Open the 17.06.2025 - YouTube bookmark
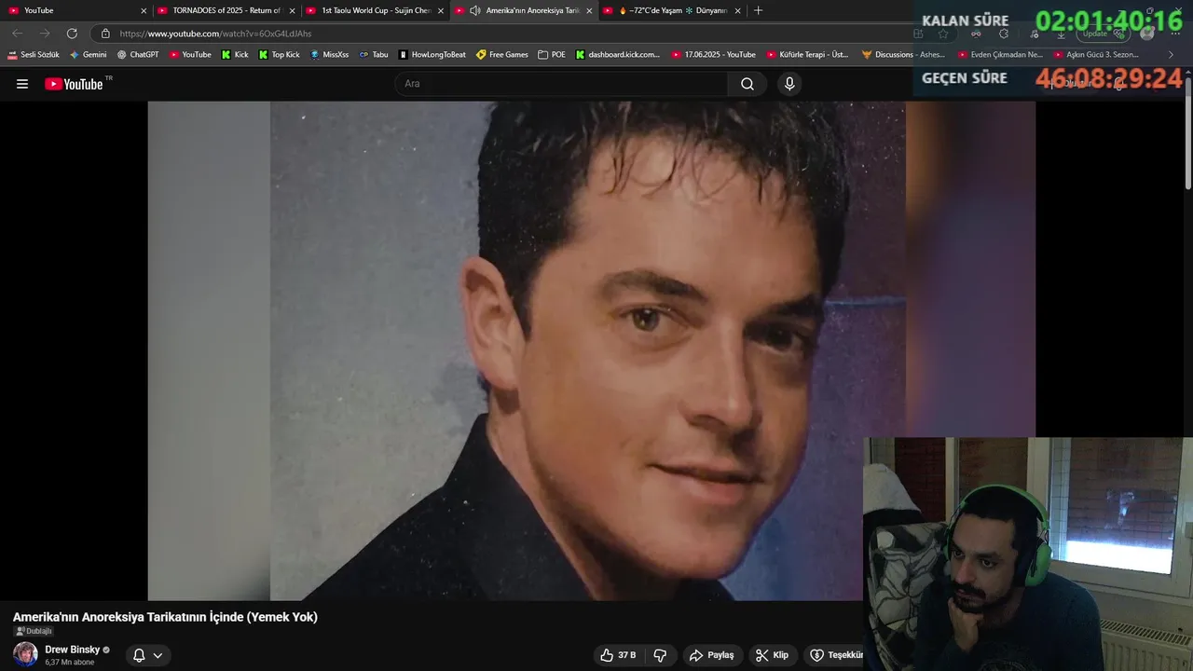The image size is (1193, 671). coord(714,55)
